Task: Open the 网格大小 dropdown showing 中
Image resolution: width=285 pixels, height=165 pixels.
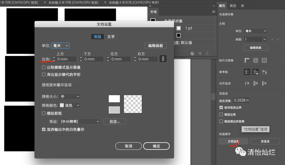Action: tap(70, 96)
